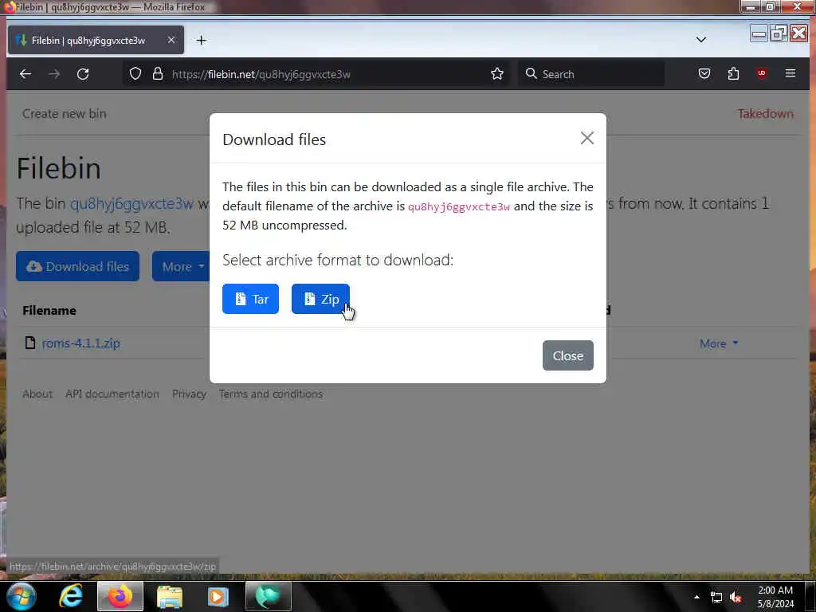This screenshot has height=612, width=816.
Task: Open the muted volume tray icon
Action: 736,598
